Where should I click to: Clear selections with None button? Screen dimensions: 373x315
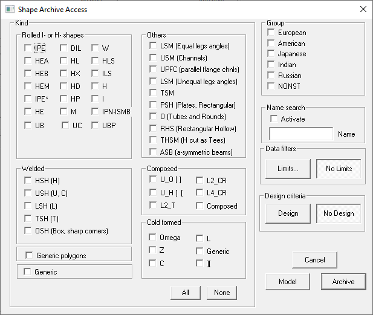pos(222,293)
